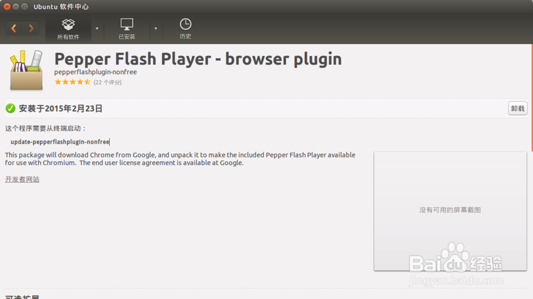Click the vertical scrollbar at right edge
This screenshot has height=299, width=533.
531,98
